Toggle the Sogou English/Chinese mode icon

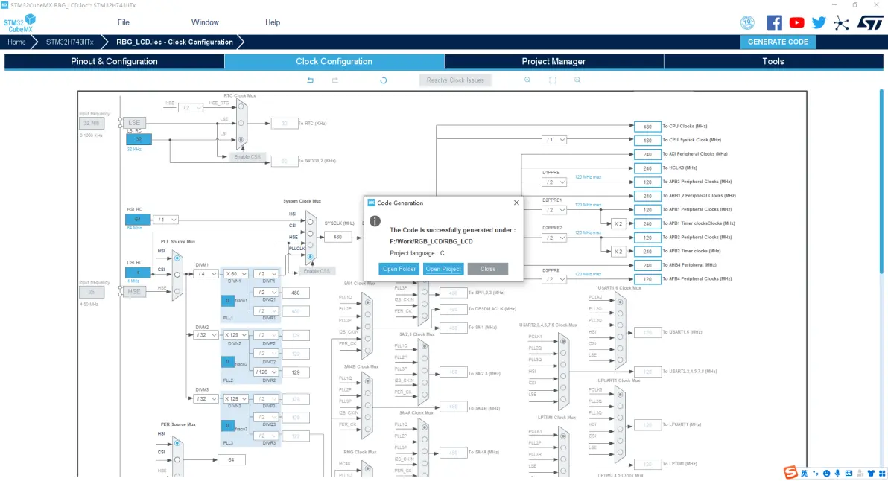point(804,473)
